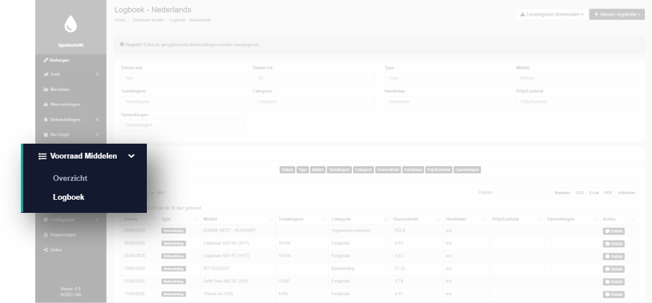Screen dimensions: 652x303
Task: Expand the Behandelingen sidebar submenu
Action: (97, 120)
